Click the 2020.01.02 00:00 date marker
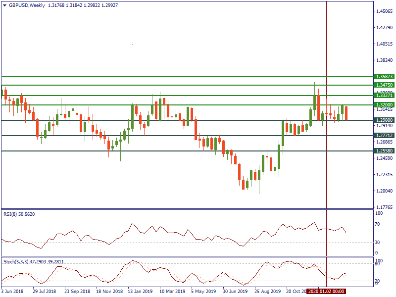This screenshot has width=396, height=297. 326,292
